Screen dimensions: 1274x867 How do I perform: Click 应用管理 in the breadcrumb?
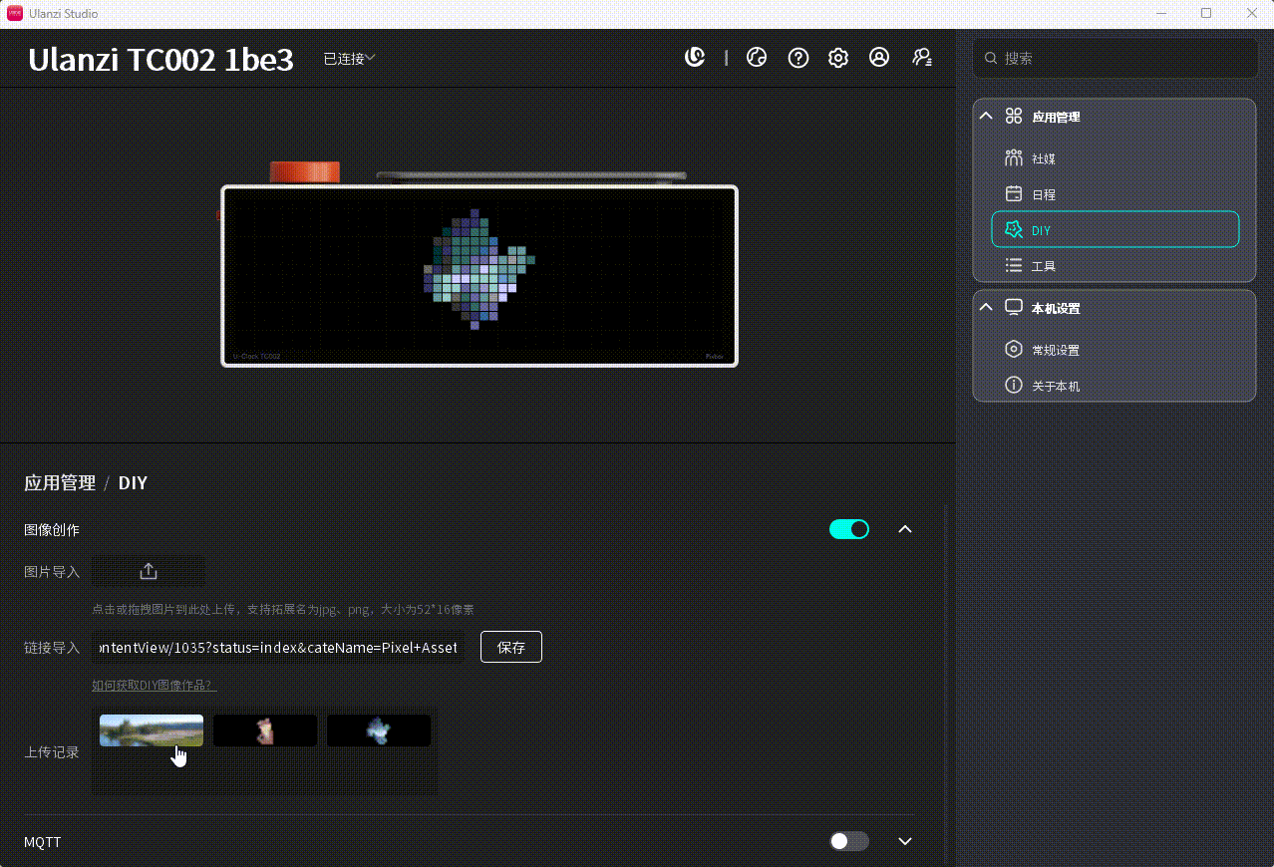(x=60, y=483)
